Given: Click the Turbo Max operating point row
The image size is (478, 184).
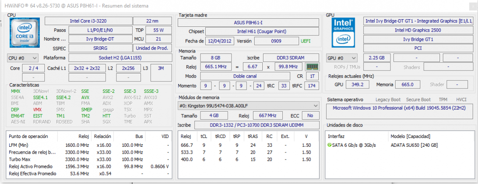Looking at the screenshot, I should pyautogui.click(x=89, y=159).
